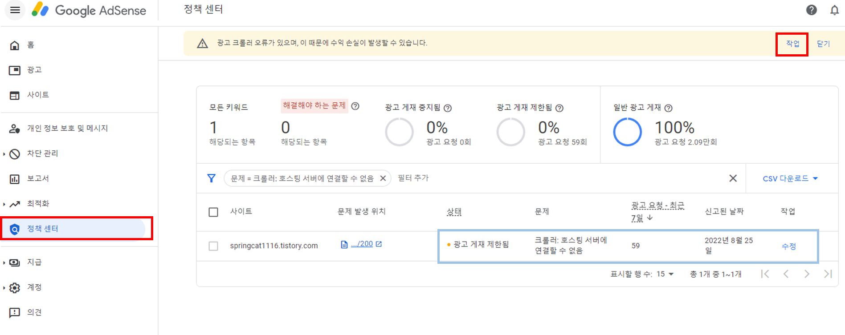Viewport: 845px width, 335px height.
Task: Click the 계정 gear icon
Action: pos(15,288)
